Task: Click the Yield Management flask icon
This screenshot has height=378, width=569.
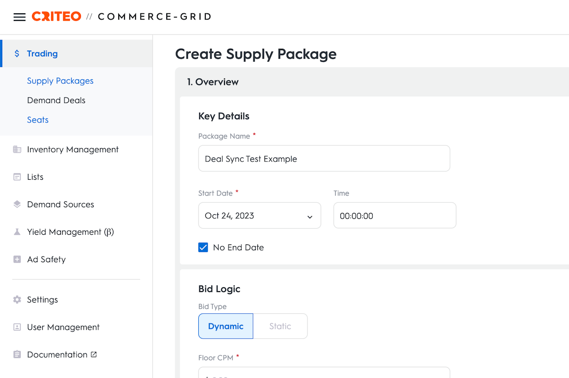Action: point(17,232)
